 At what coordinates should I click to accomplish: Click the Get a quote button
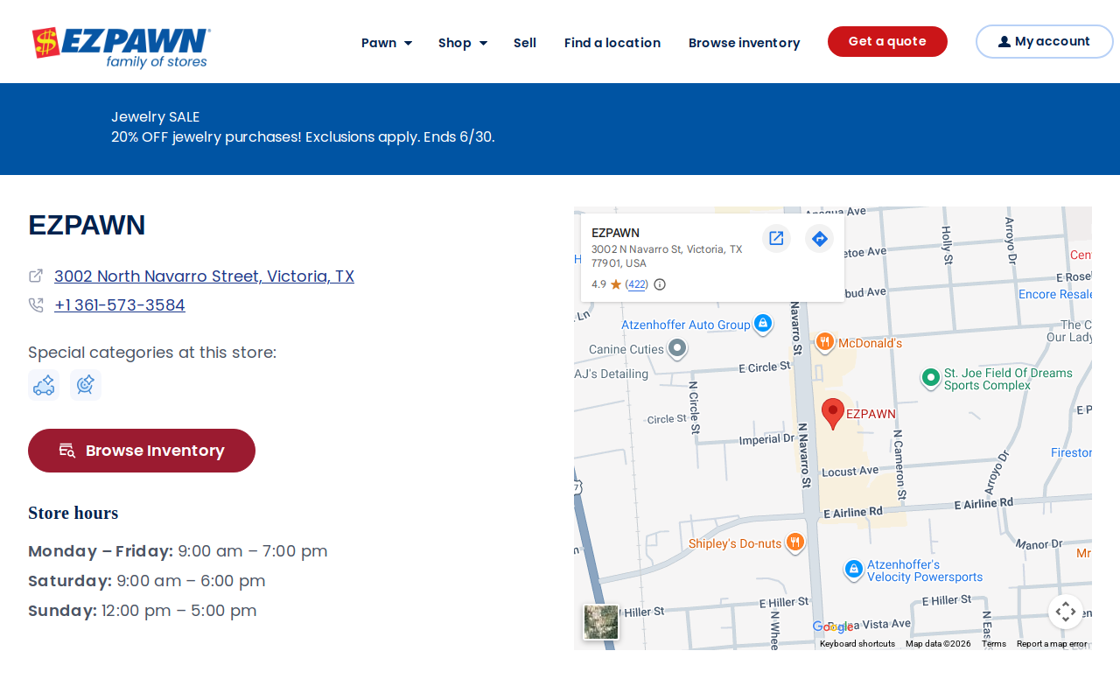(887, 41)
